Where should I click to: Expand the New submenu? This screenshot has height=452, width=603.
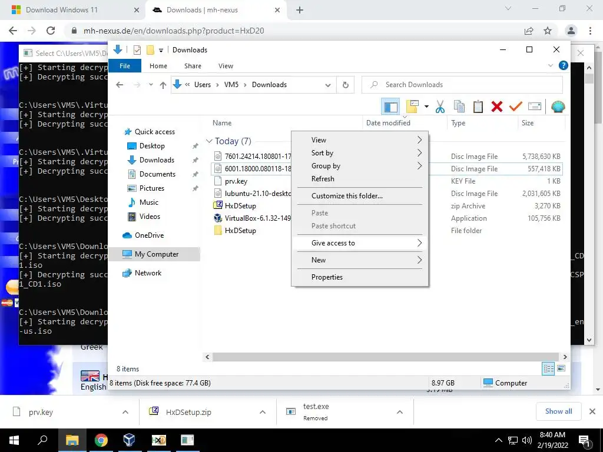click(360, 260)
